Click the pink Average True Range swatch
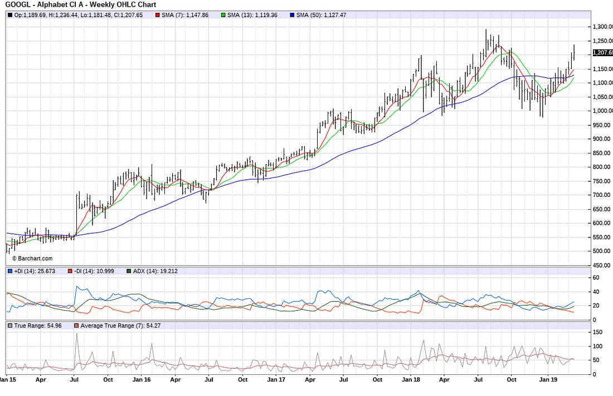This screenshot has height=396, width=613. pos(77,326)
